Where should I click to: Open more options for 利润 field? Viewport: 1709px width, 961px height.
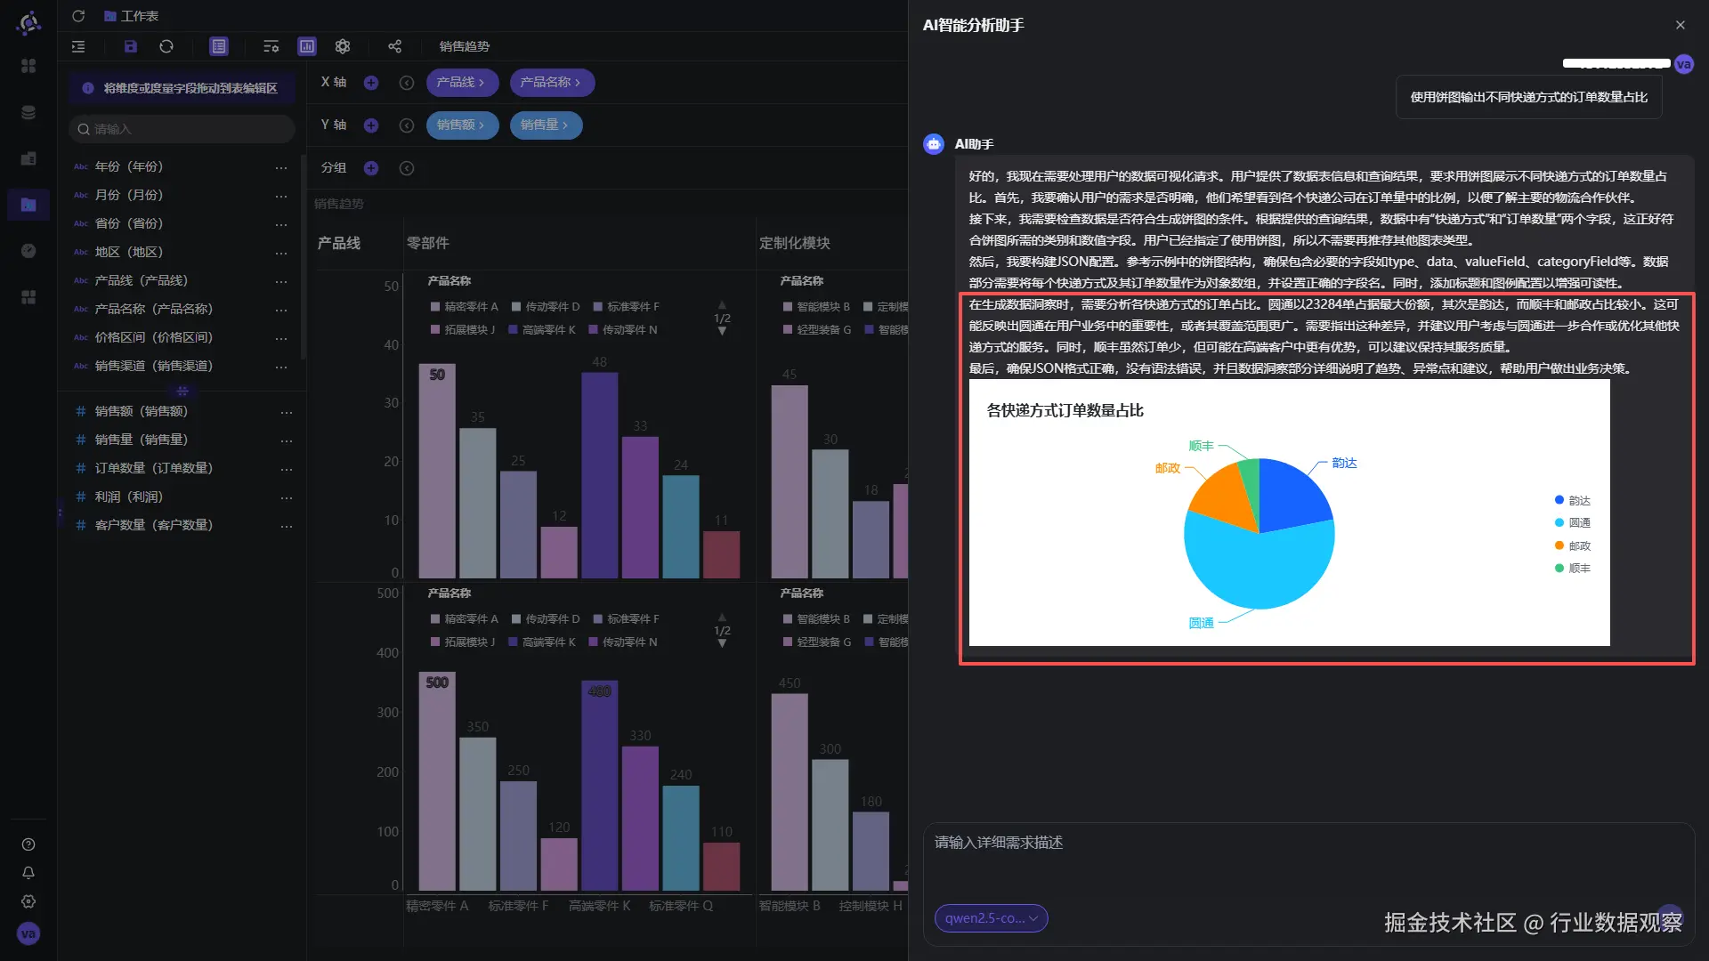click(286, 497)
